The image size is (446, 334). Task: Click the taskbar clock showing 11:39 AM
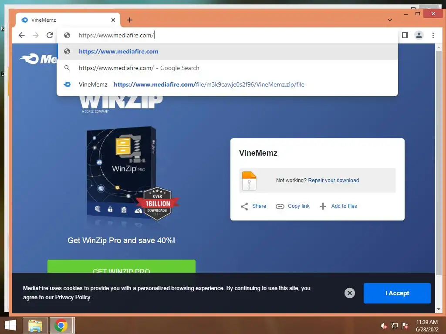427,326
